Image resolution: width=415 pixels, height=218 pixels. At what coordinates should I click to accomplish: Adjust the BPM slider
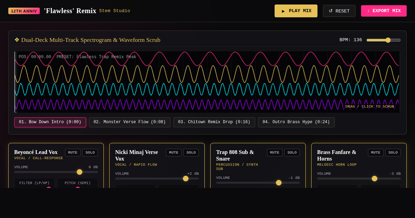click(x=384, y=40)
